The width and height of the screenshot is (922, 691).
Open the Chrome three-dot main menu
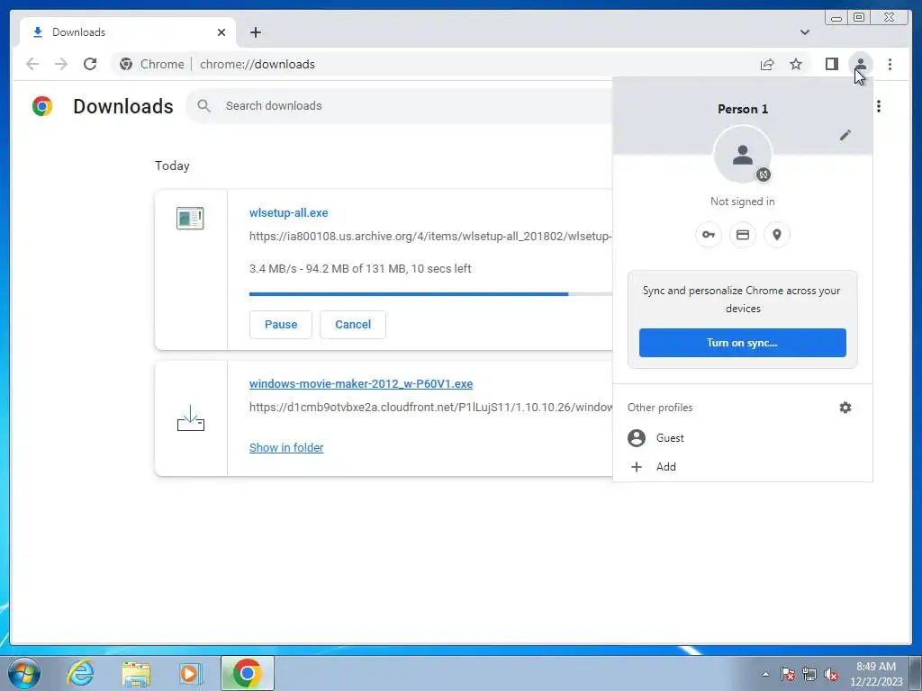tap(890, 64)
